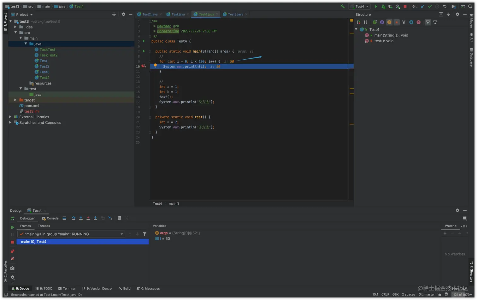Click the Step Into debugger icon
This screenshot has width=477, height=300.
click(x=81, y=218)
